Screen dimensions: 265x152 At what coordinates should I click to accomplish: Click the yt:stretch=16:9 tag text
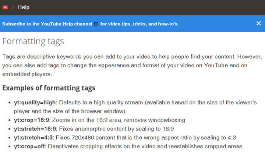coord(35,129)
